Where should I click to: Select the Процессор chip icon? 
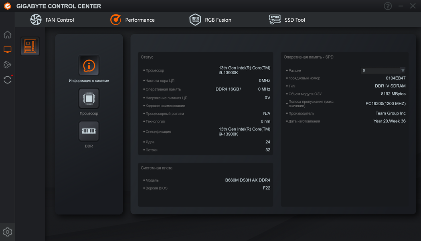tap(89, 98)
